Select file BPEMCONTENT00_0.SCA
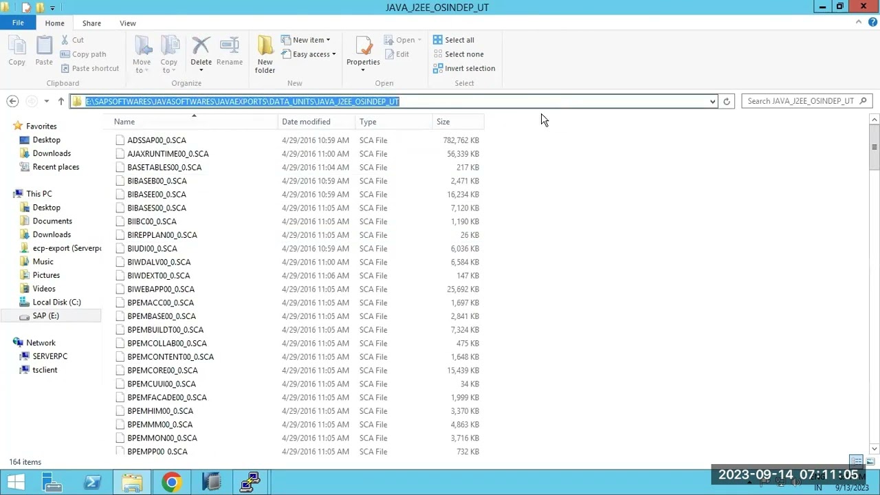Viewport: 880px width, 495px height. point(170,357)
